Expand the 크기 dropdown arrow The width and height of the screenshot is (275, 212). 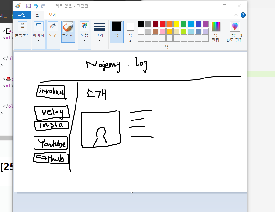(100, 40)
